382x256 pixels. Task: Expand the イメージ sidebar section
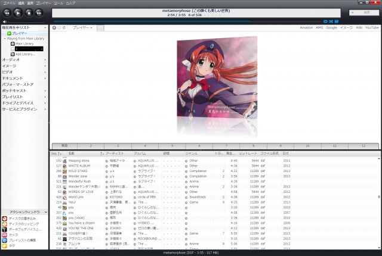click(24, 66)
